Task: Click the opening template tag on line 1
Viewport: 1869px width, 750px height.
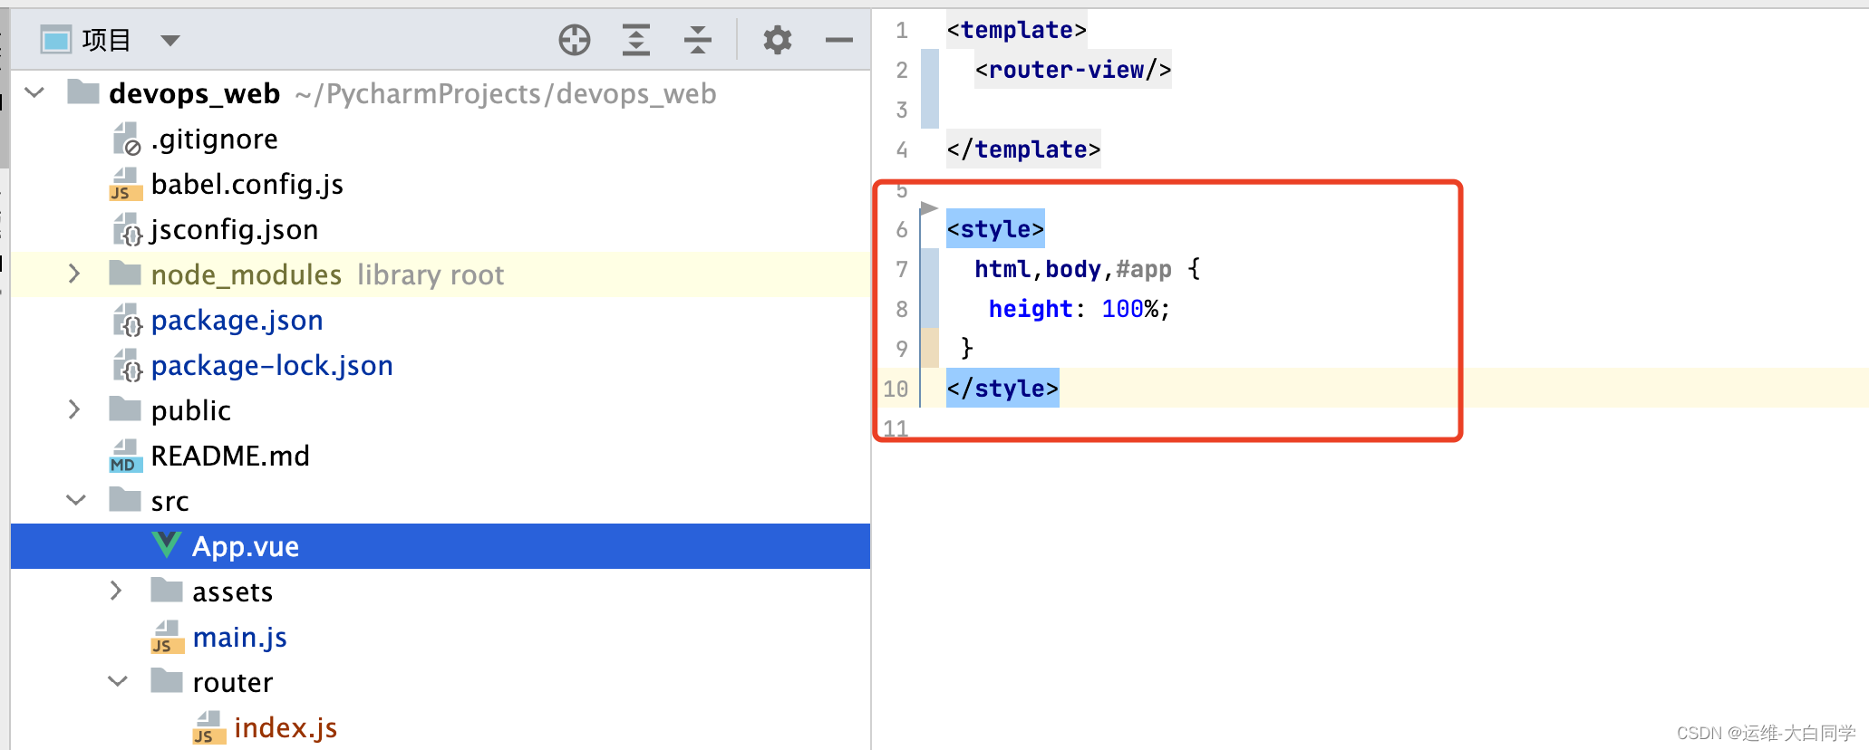Action: pos(1016,30)
